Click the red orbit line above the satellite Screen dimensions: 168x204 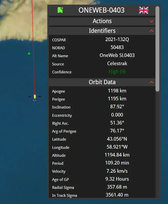[33, 51]
